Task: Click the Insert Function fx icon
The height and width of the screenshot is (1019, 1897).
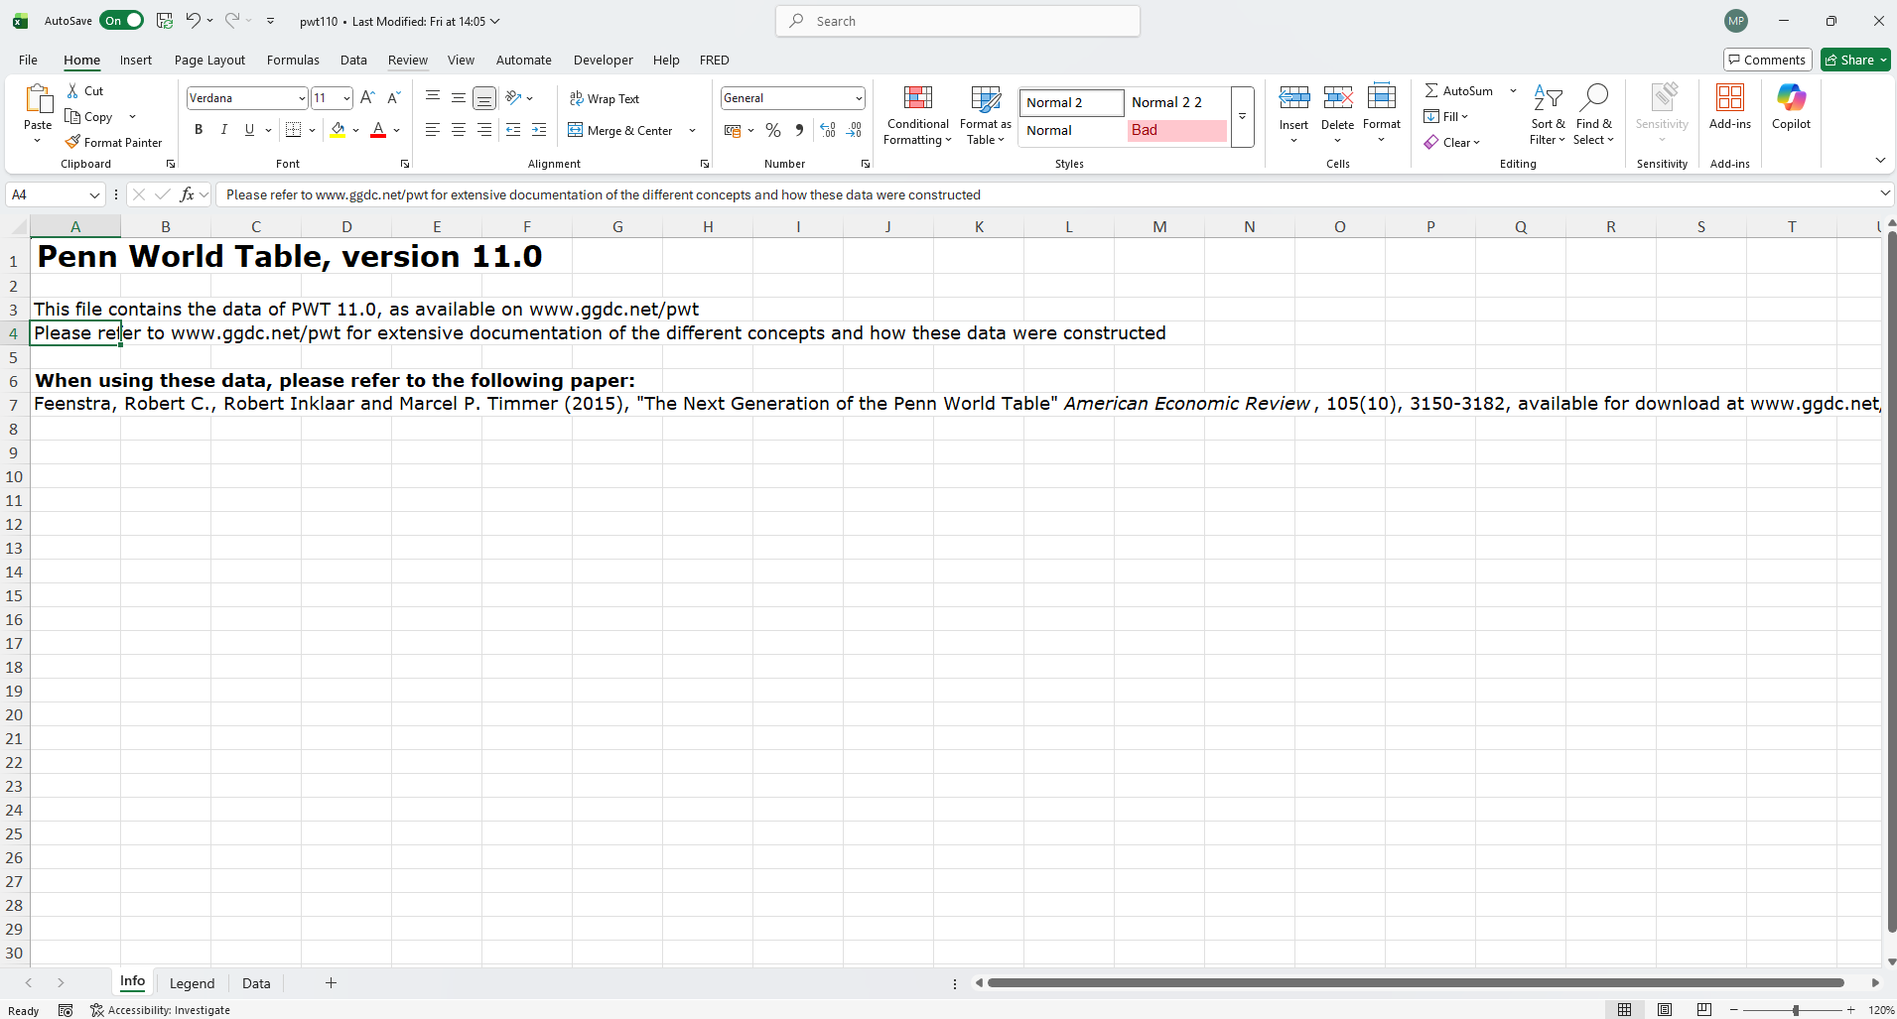Action: (187, 194)
